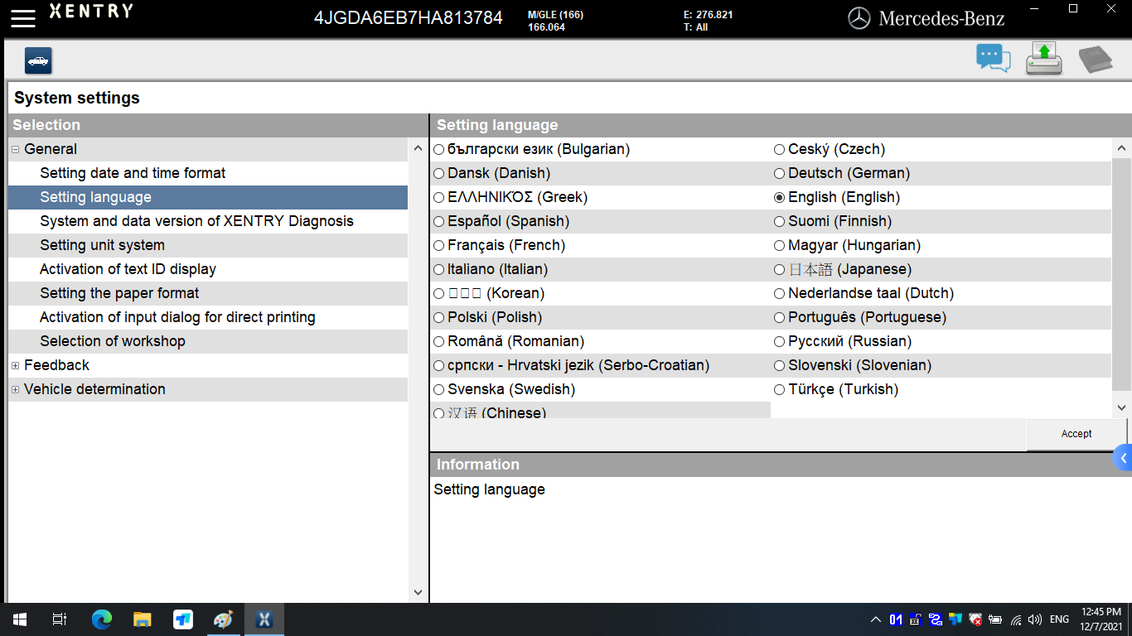
Task: Open the Windows Start menu
Action: 20,619
